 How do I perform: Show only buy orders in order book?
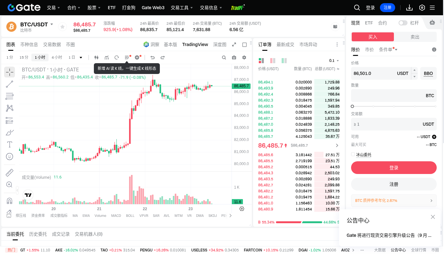coord(284,60)
